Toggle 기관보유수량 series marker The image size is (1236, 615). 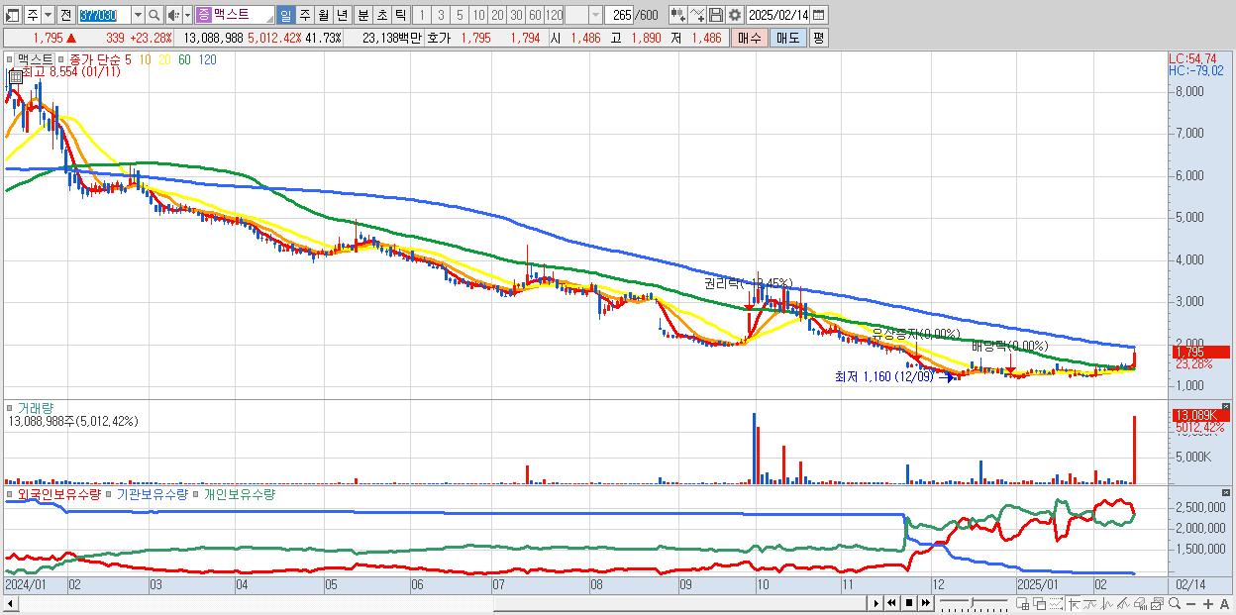click(x=109, y=493)
